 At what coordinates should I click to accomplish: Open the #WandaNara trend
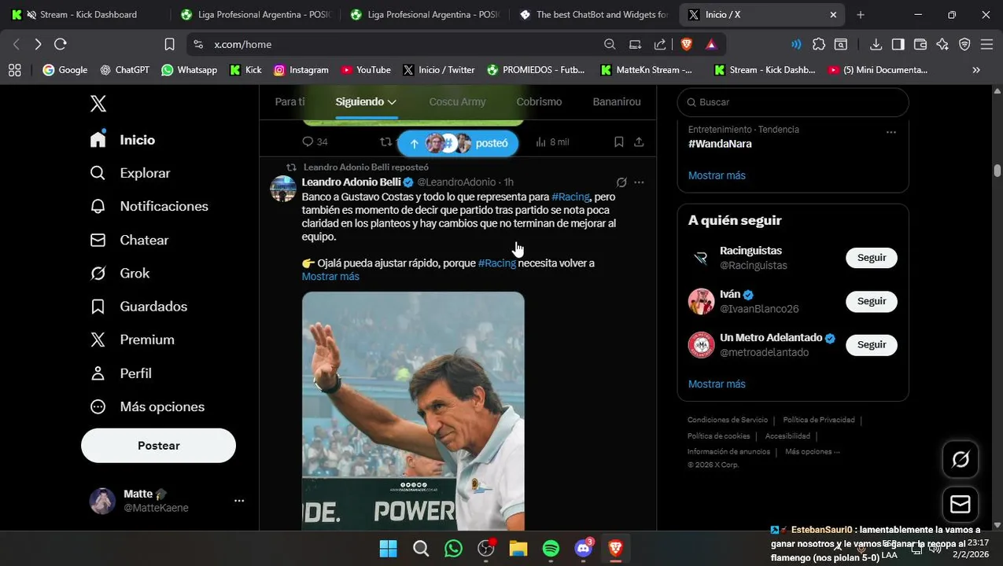(x=720, y=144)
